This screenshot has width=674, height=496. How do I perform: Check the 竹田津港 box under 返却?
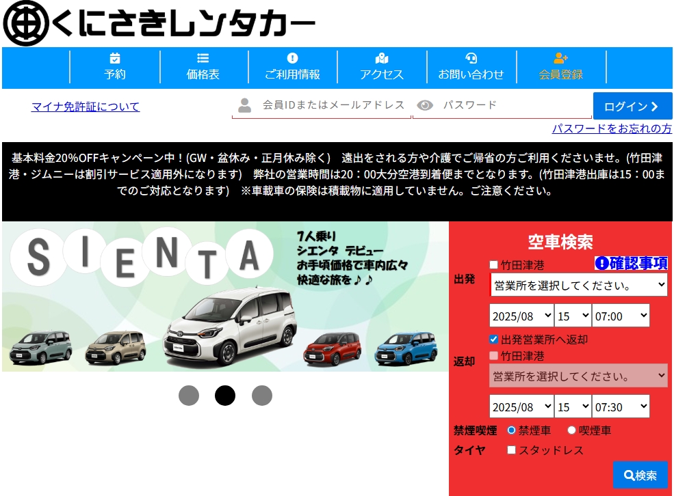pyautogui.click(x=494, y=356)
